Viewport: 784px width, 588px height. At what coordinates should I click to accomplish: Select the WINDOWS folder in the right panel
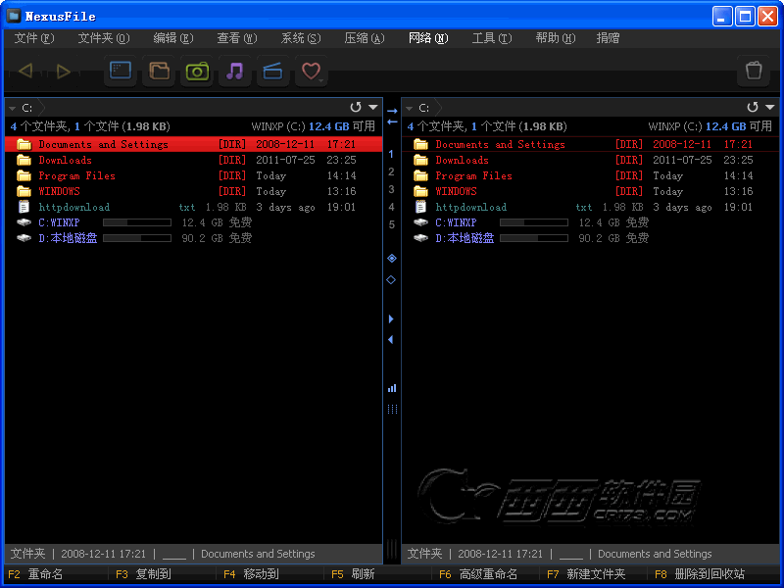click(x=591, y=191)
